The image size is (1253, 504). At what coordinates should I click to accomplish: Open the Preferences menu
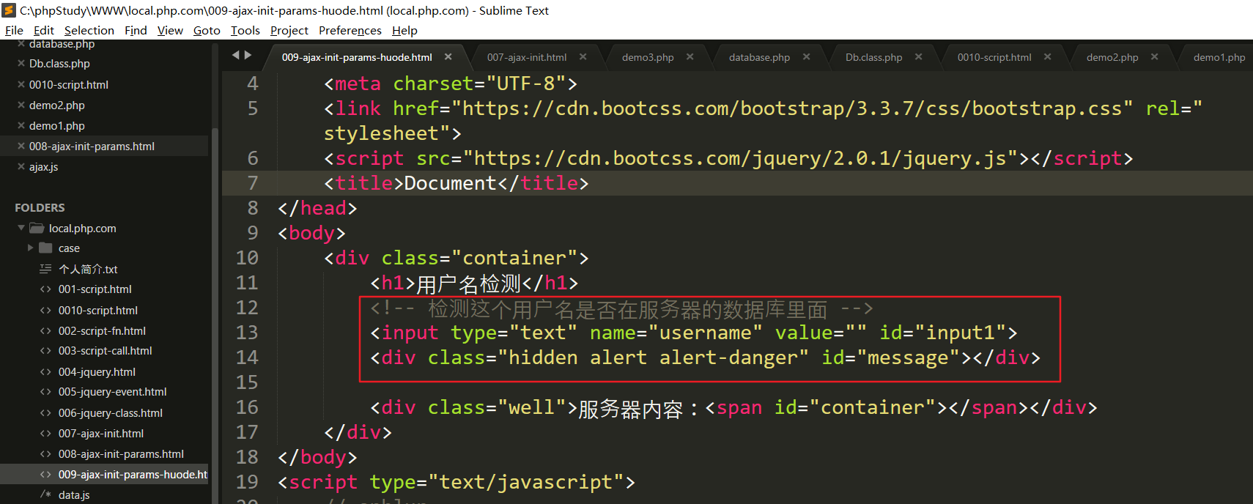(350, 30)
